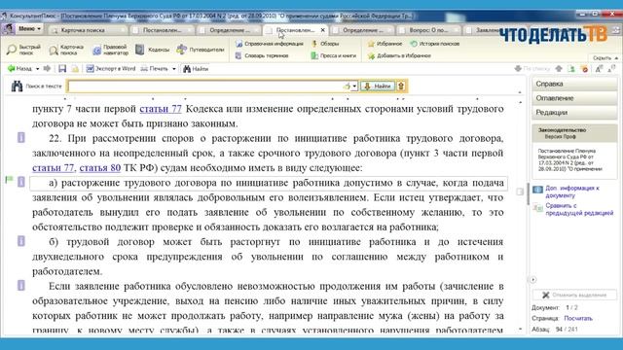Viewport: 623px width, 350px height.
Task: Open Сравнить с предыдущей редакцией link
Action: click(579, 209)
